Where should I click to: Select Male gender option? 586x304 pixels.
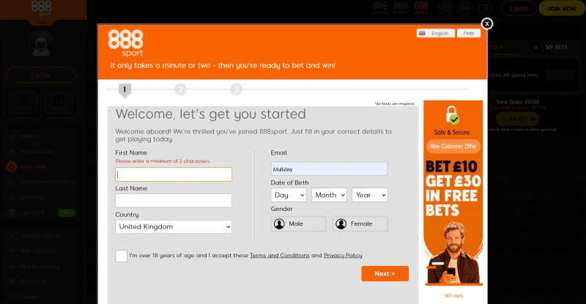(298, 223)
